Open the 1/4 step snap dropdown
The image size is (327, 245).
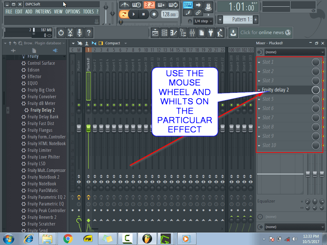click(x=203, y=21)
